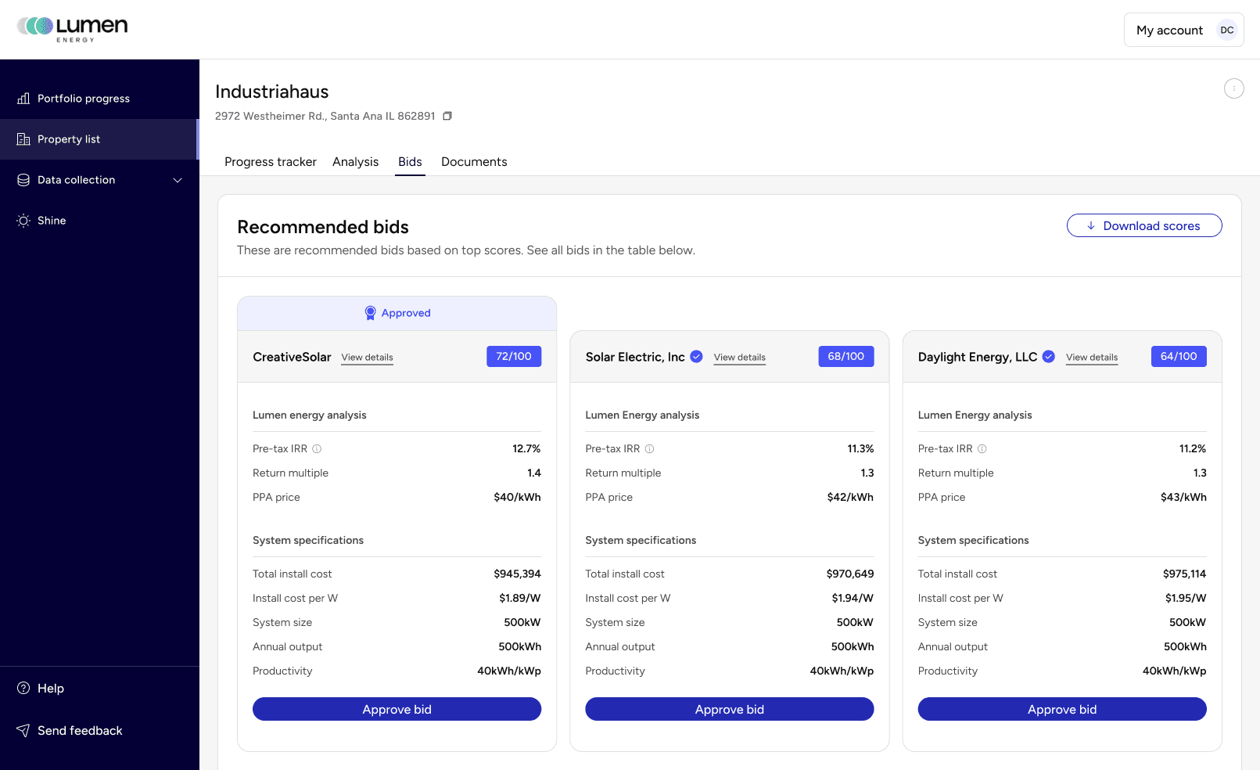Click the DC avatar circle
Screen dimensions: 1260x770
click(x=1227, y=30)
